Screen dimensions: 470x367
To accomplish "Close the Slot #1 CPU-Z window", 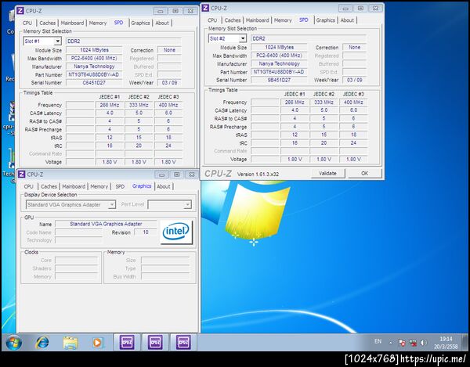I will [x=190, y=11].
